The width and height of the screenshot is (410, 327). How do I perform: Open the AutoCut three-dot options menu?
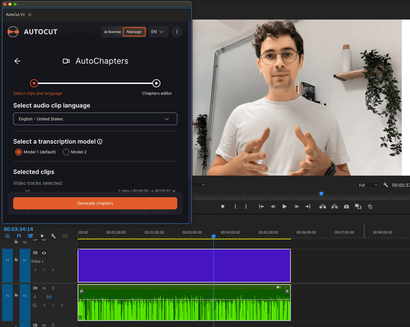pos(177,32)
